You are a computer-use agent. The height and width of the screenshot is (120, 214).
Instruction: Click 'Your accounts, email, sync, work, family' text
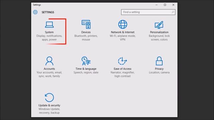point(49,74)
